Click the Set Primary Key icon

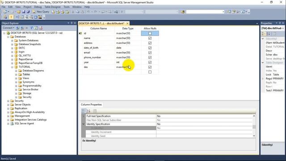11,17
